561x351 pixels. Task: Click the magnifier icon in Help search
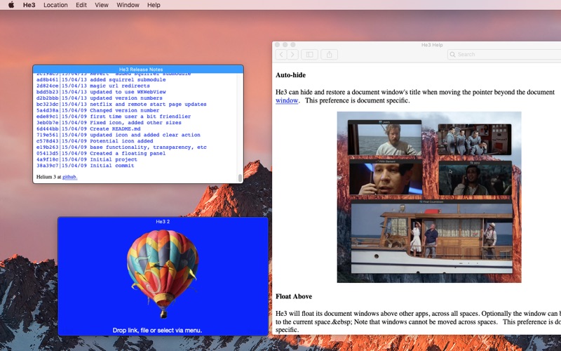[x=452, y=55]
